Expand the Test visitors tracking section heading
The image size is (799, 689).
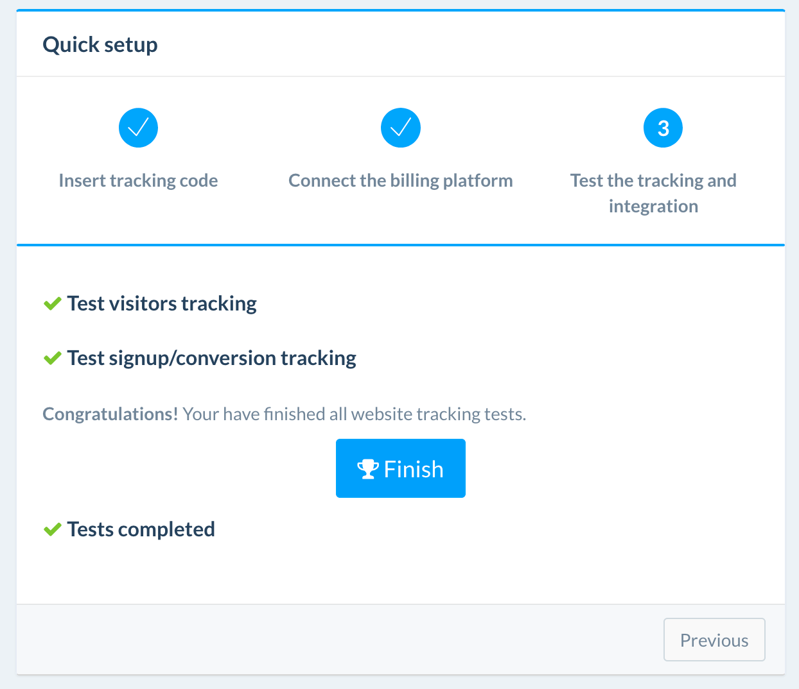point(162,303)
